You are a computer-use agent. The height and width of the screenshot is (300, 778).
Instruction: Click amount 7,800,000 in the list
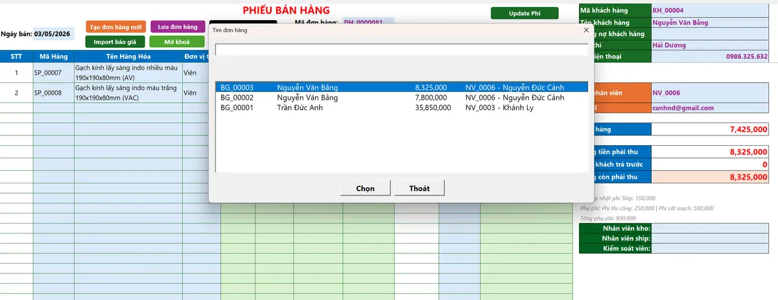(431, 97)
